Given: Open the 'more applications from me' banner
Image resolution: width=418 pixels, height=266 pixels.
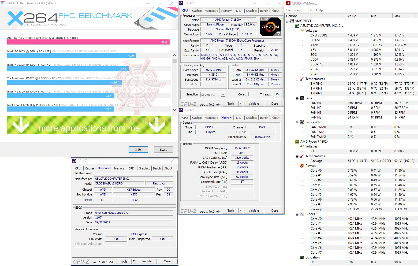Looking at the screenshot, I should click(x=89, y=125).
